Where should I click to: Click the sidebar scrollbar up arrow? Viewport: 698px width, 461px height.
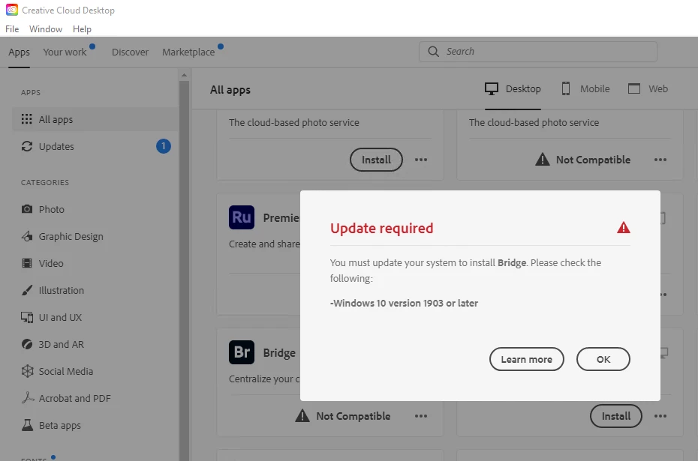[184, 75]
